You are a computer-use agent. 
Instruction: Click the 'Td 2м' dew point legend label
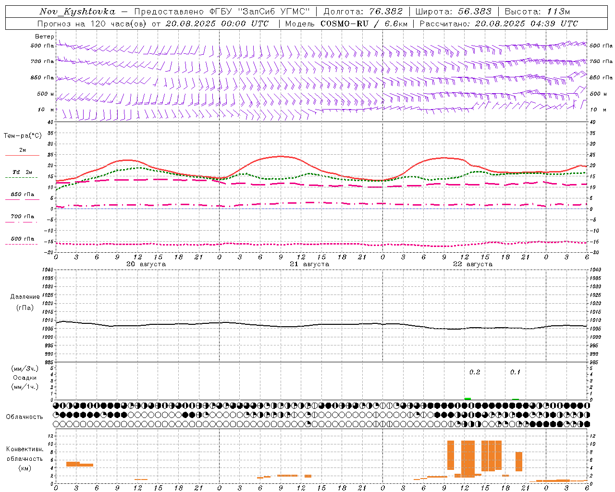22,172
